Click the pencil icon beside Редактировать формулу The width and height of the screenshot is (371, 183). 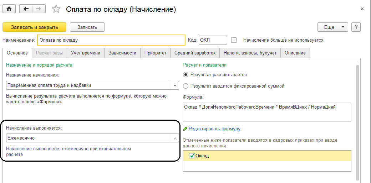point(185,129)
